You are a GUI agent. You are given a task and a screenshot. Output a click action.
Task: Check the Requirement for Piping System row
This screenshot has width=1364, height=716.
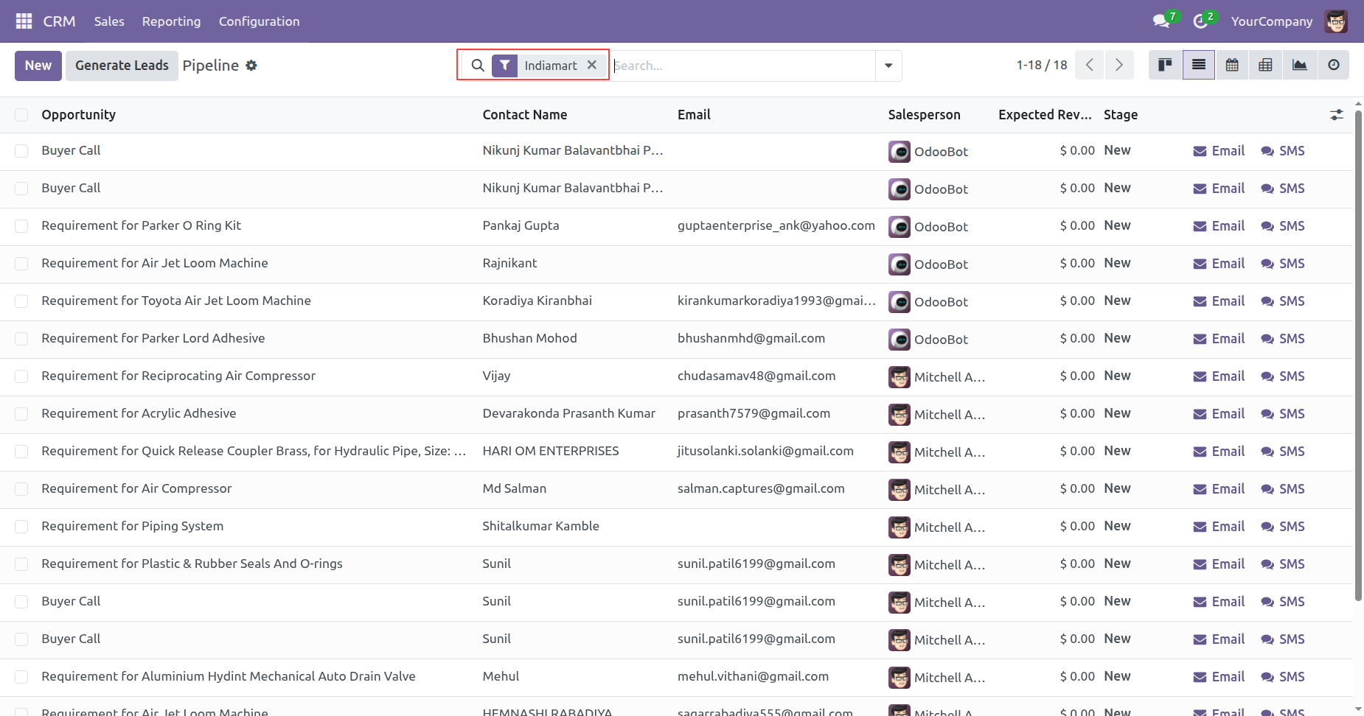(21, 527)
